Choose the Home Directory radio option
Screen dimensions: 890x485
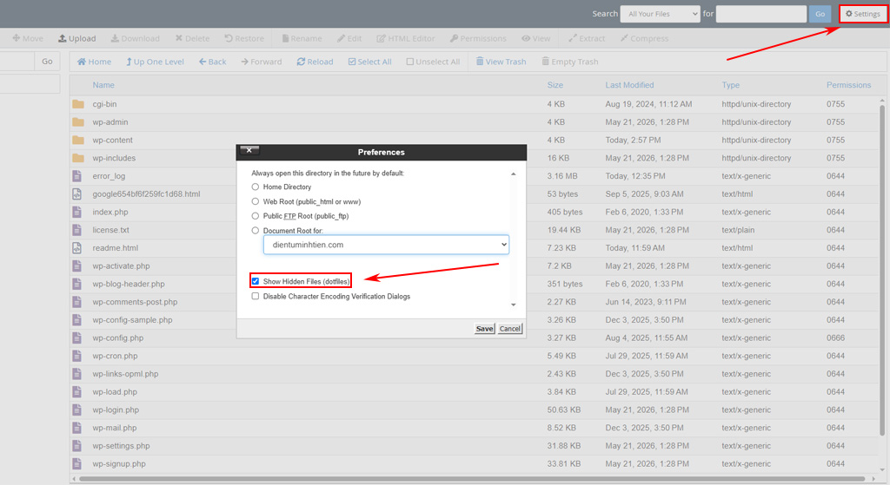click(256, 187)
